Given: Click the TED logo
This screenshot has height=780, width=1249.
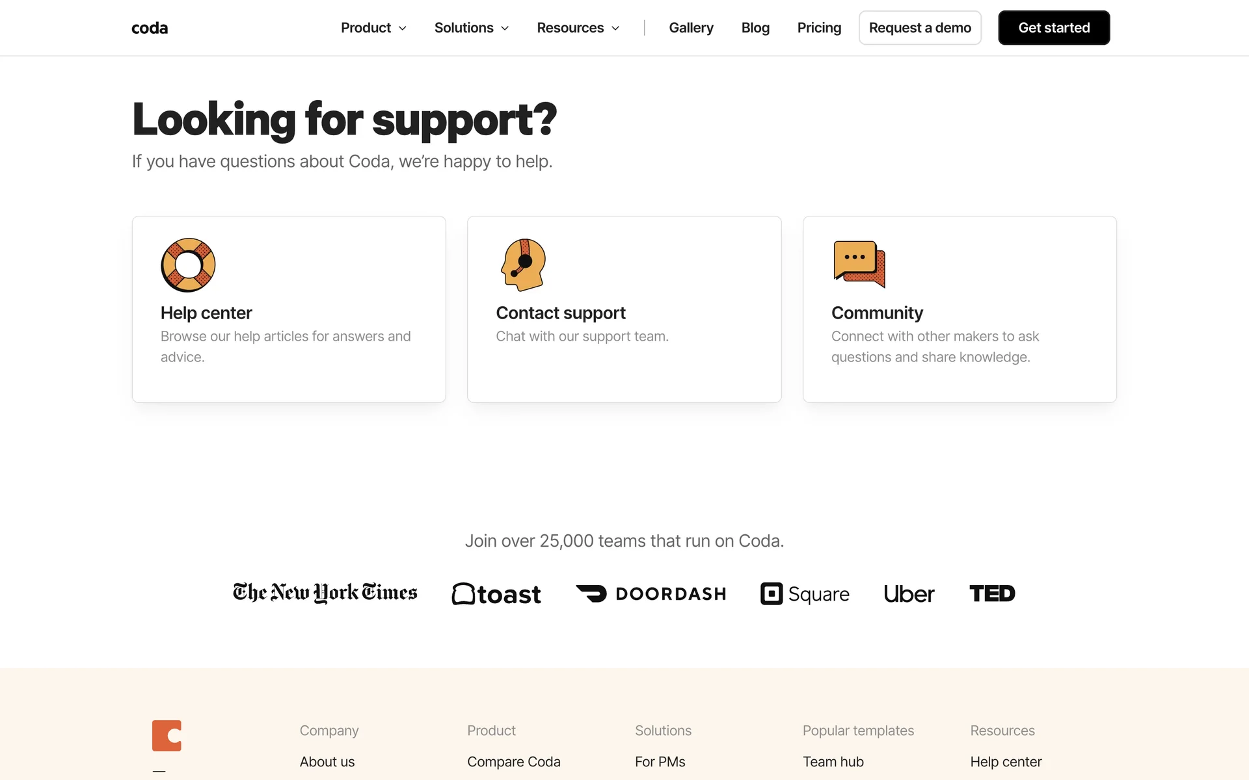Looking at the screenshot, I should click(x=992, y=593).
